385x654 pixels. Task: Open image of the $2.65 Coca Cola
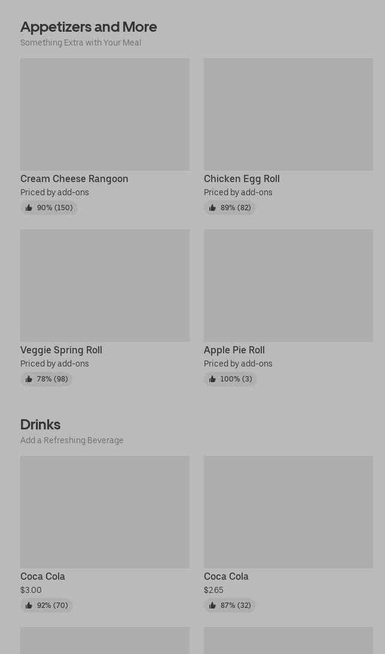pos(288,512)
